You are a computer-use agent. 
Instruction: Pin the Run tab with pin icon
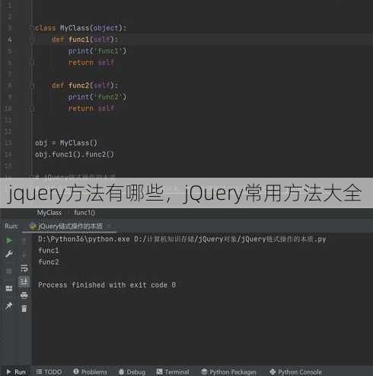pos(9,306)
